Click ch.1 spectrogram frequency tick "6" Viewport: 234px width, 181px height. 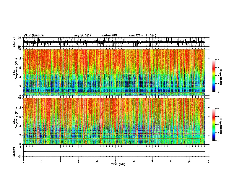coord(20,68)
